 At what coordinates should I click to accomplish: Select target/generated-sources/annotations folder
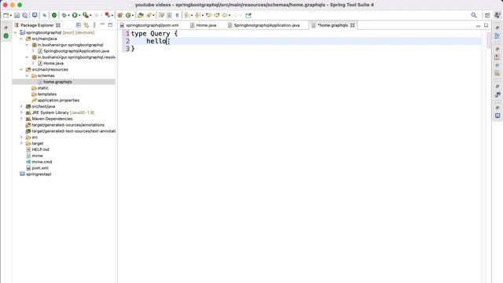(x=68, y=125)
